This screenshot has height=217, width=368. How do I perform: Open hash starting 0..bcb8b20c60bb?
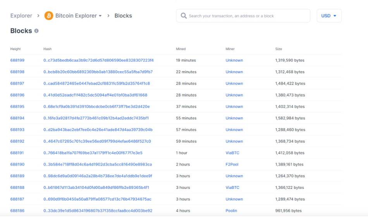pyautogui.click(x=98, y=72)
